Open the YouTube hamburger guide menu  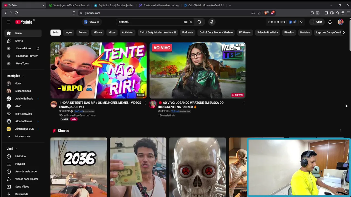[9, 22]
